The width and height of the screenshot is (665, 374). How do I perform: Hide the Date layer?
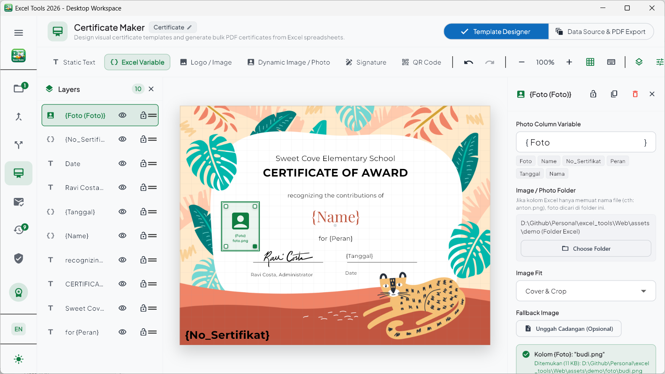[123, 164]
